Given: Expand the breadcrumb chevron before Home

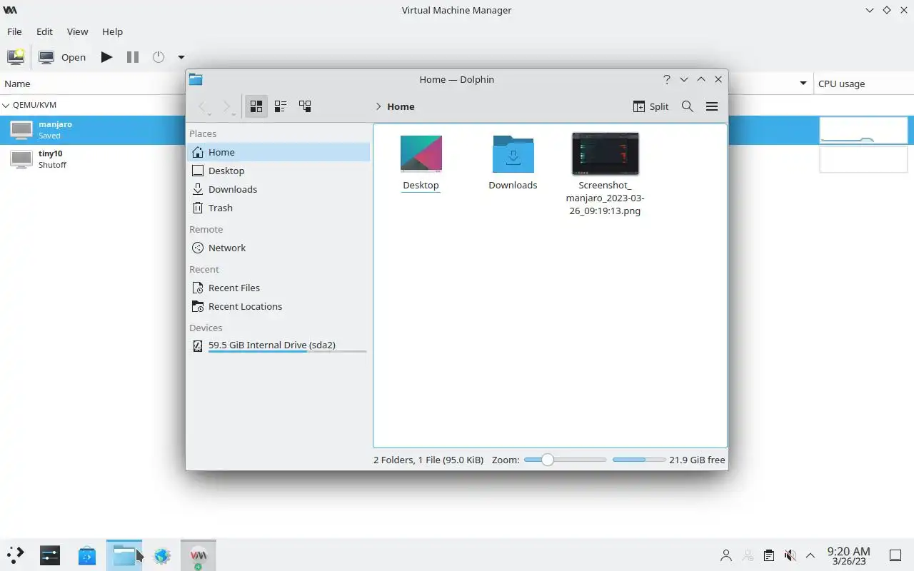Looking at the screenshot, I should [x=378, y=106].
